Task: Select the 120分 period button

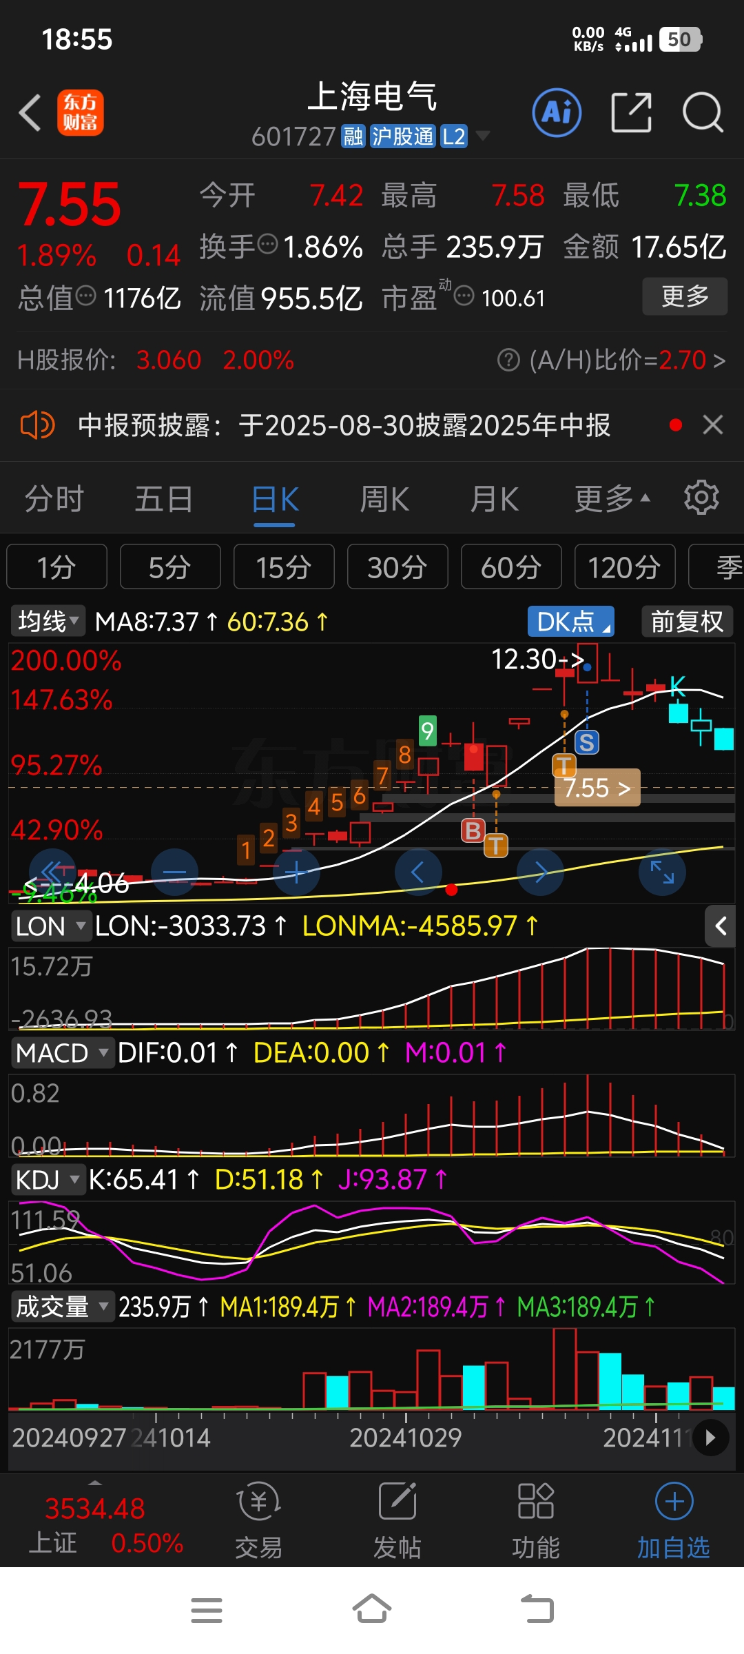Action: click(x=625, y=566)
